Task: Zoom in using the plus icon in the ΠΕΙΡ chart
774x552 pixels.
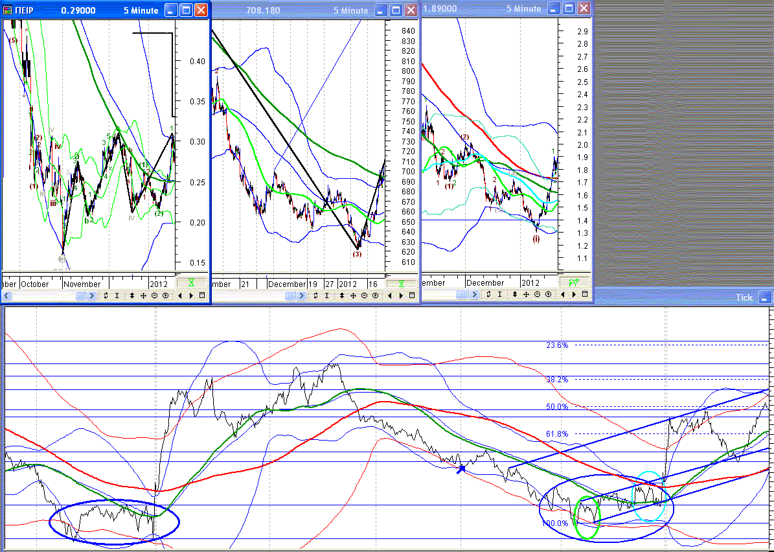Action: click(165, 295)
